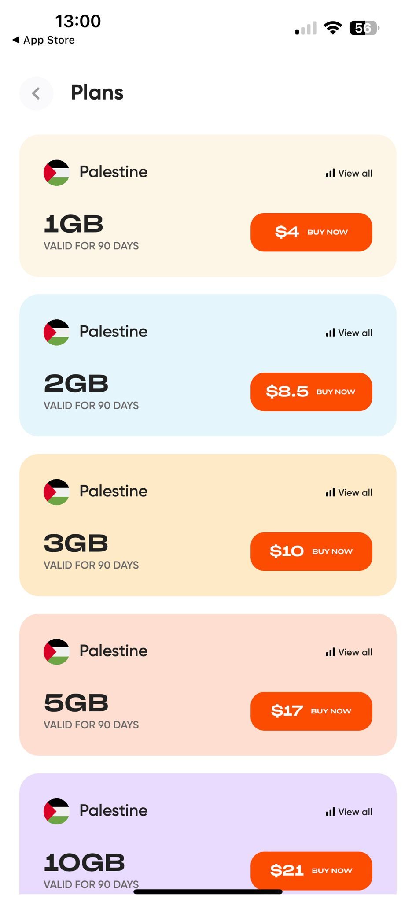Open View all on the 3GB card
The width and height of the screenshot is (416, 902).
point(349,493)
